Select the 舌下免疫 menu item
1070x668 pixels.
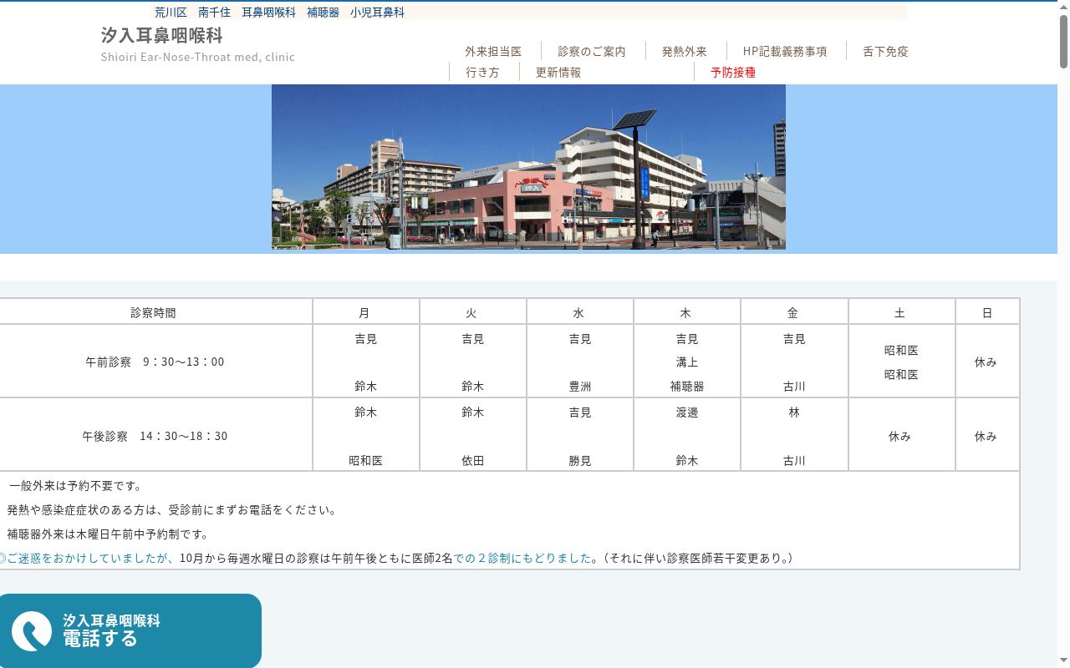click(x=885, y=51)
